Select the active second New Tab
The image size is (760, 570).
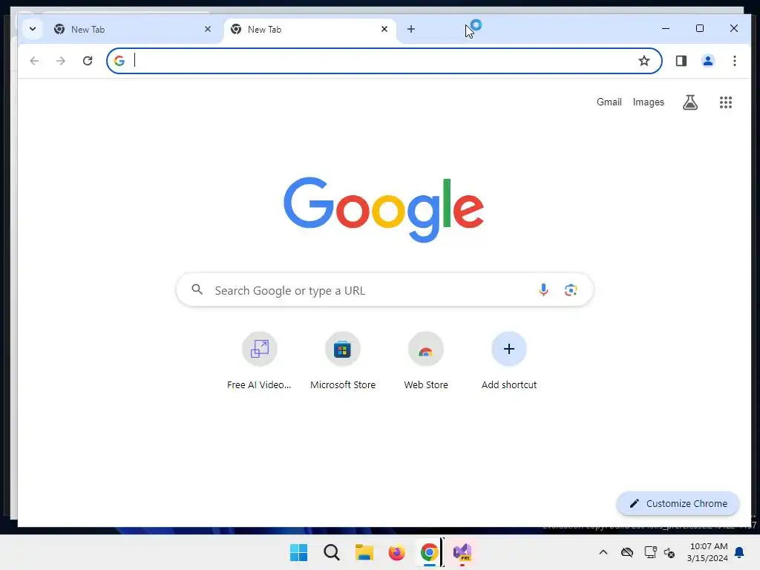pyautogui.click(x=309, y=30)
